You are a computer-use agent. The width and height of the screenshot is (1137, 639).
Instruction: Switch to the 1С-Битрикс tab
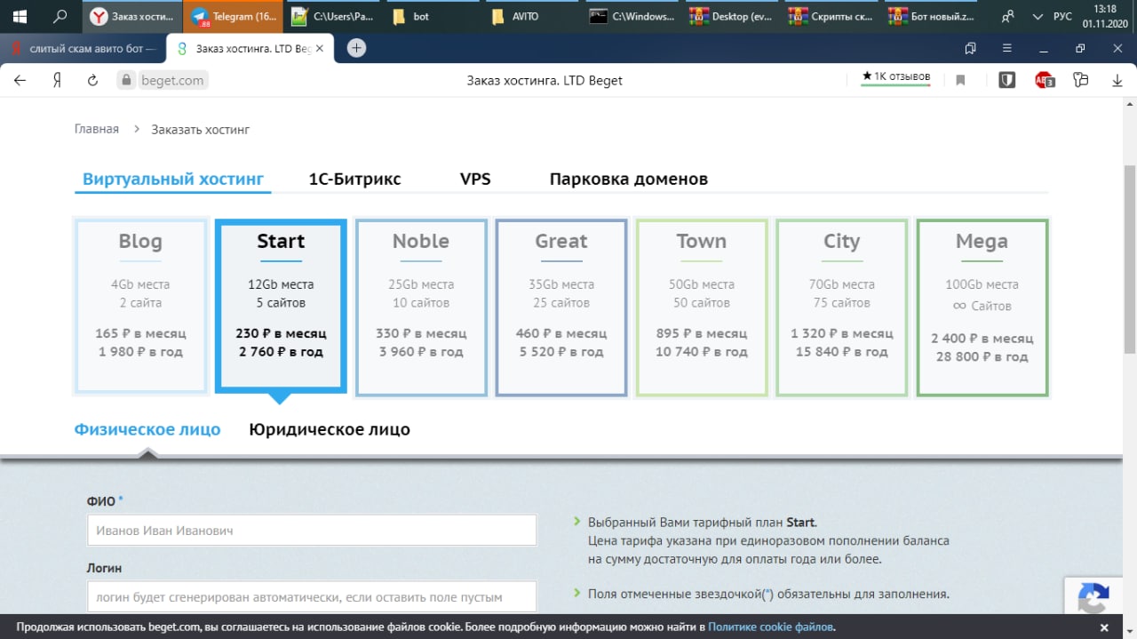(354, 179)
